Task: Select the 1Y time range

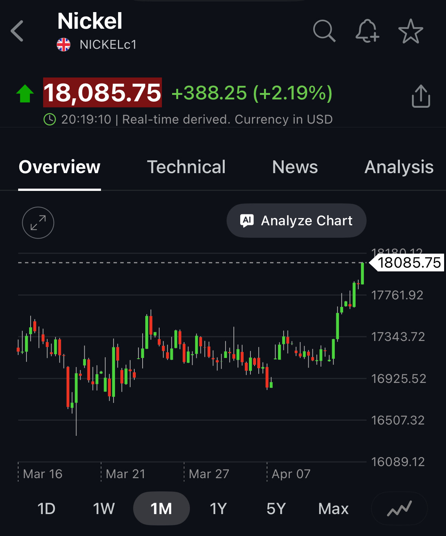Action: (x=218, y=508)
